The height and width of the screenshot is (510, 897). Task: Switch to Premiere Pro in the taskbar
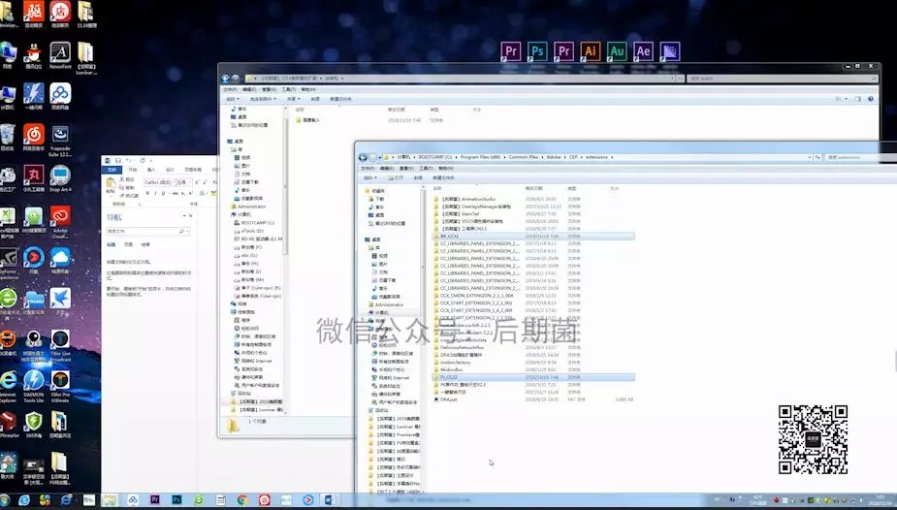point(154,499)
